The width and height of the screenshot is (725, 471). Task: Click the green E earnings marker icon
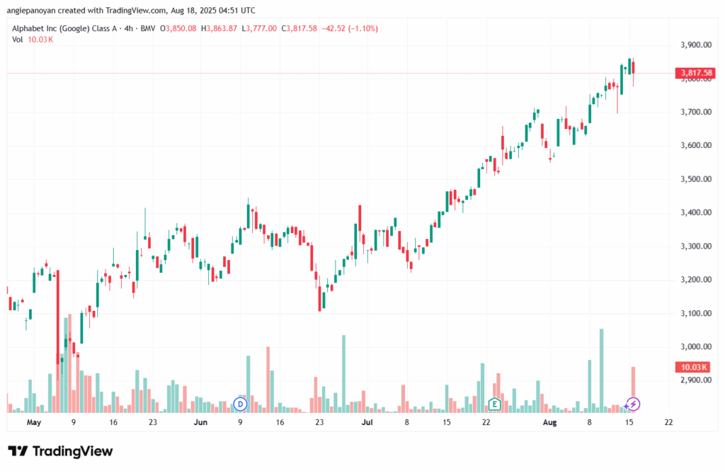[x=494, y=404]
